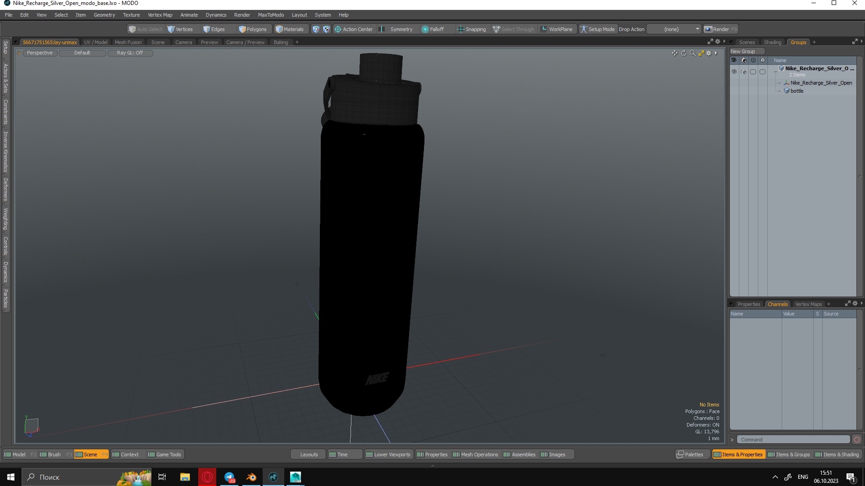
Task: Click the record button beside Command field
Action: pos(857,440)
